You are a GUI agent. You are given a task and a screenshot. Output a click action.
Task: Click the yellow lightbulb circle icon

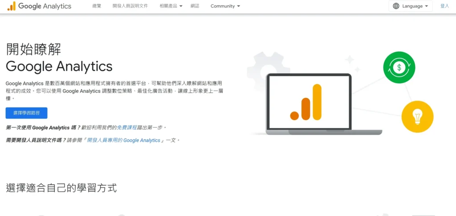click(417, 117)
